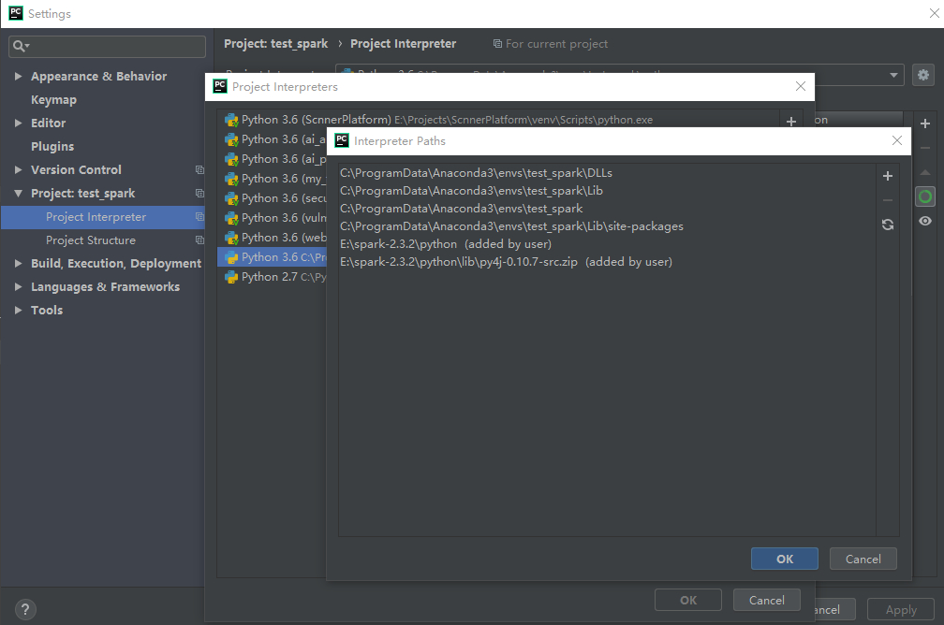
Task: Click the 'Project: test_spark' breadcrumb heading
Action: coord(275,44)
